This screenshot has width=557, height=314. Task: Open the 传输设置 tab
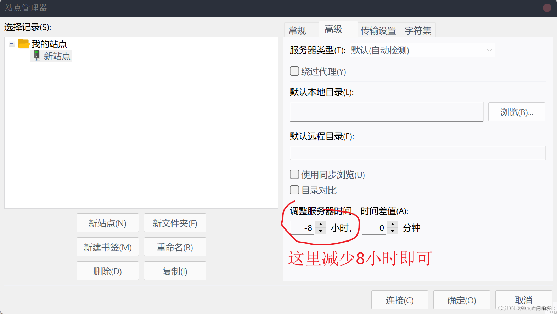(378, 31)
